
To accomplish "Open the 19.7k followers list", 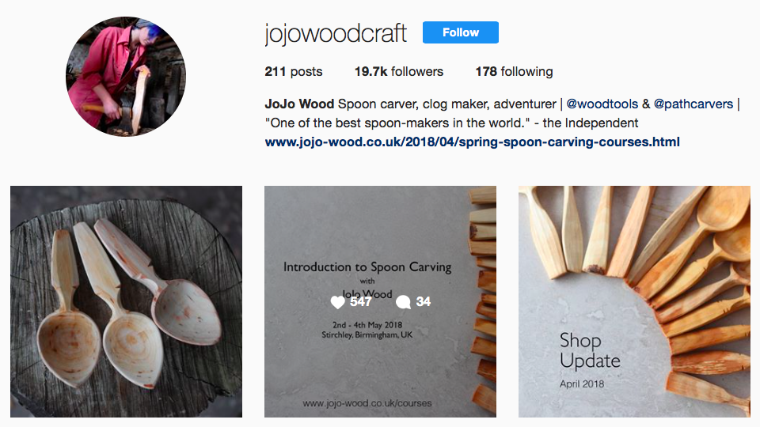I will point(399,72).
